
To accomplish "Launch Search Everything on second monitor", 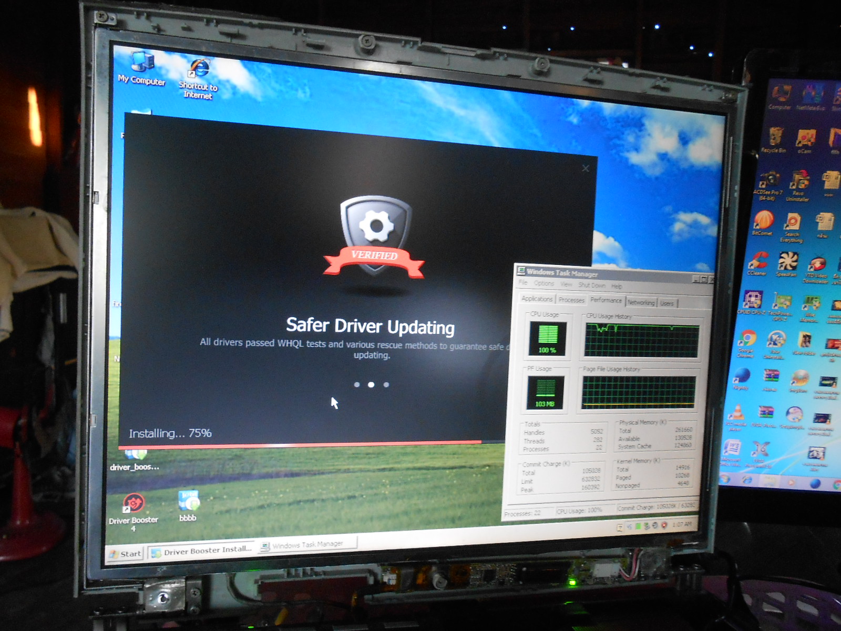I will pyautogui.click(x=792, y=228).
